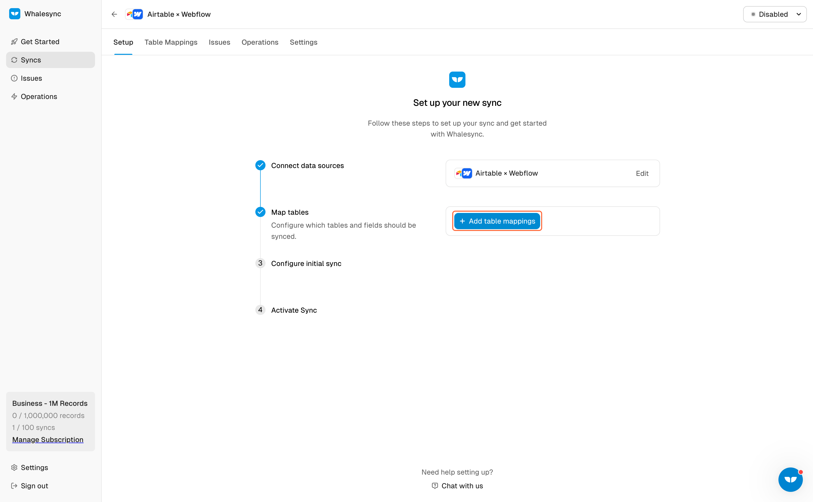Open the Manage Subscription link
The image size is (813, 502).
coord(48,440)
